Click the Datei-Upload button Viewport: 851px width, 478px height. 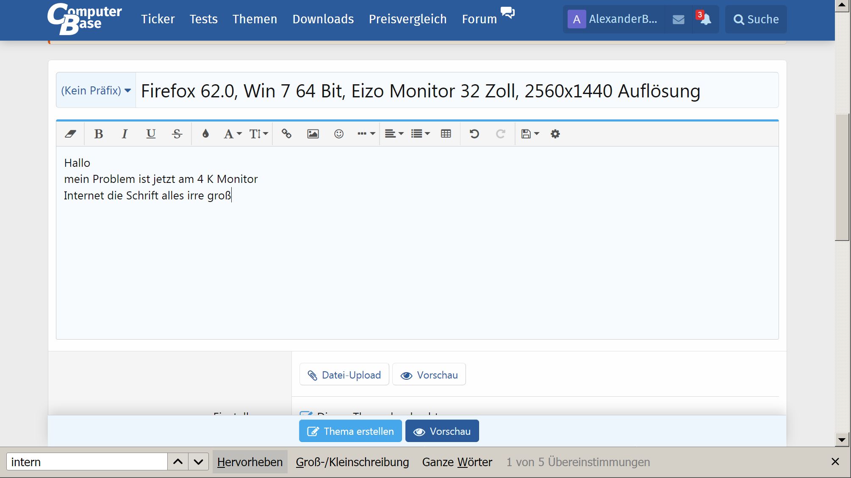coord(344,375)
